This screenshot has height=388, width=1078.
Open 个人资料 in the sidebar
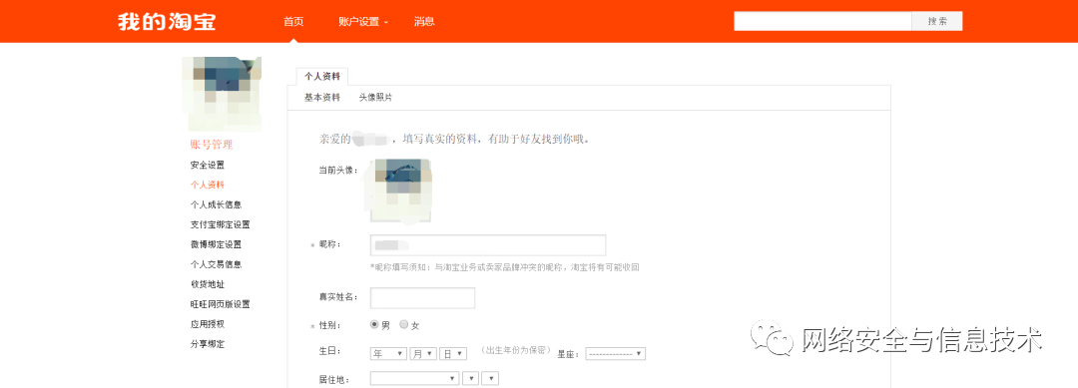pos(207,185)
